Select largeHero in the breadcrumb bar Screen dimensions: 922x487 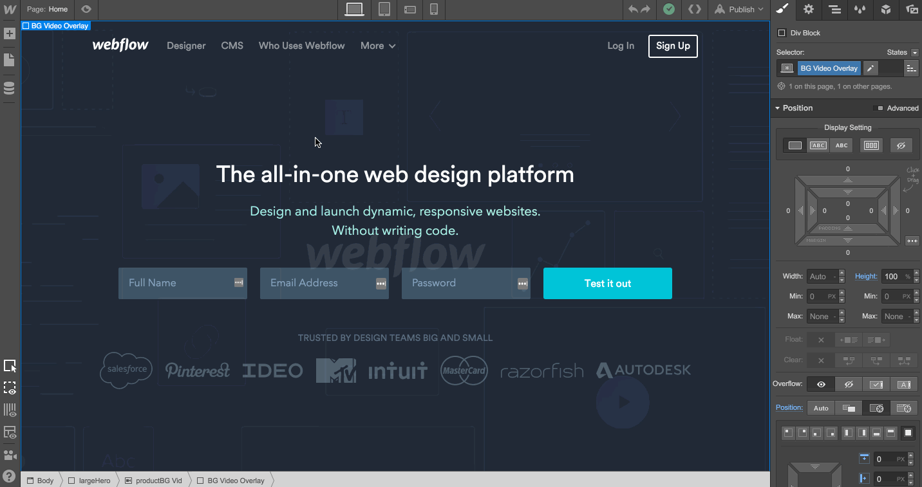(89, 481)
